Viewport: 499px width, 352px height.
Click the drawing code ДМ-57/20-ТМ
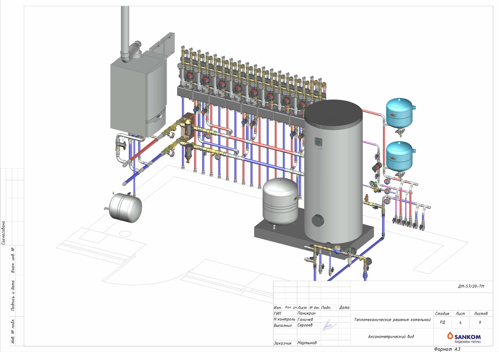pos(471,286)
